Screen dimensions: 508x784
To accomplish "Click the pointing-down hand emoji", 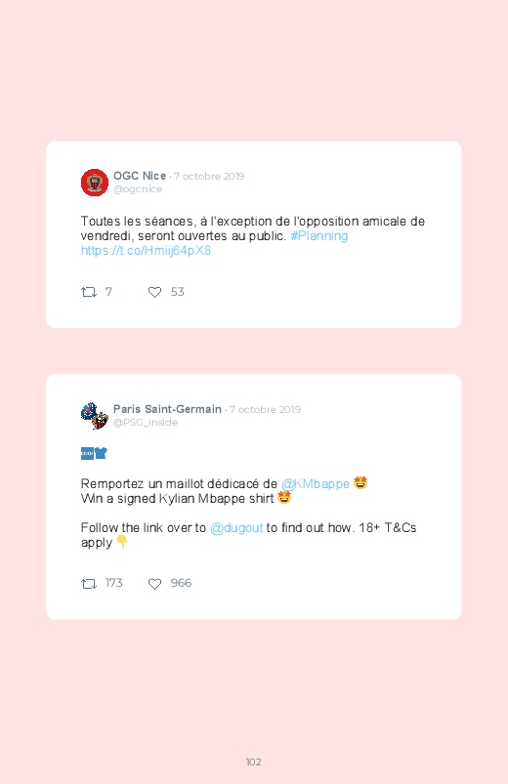I will click(122, 542).
